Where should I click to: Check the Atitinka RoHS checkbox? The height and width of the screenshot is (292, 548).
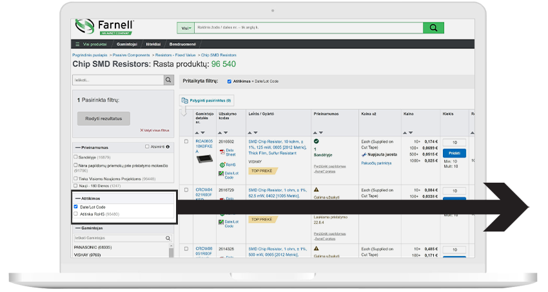76,214
